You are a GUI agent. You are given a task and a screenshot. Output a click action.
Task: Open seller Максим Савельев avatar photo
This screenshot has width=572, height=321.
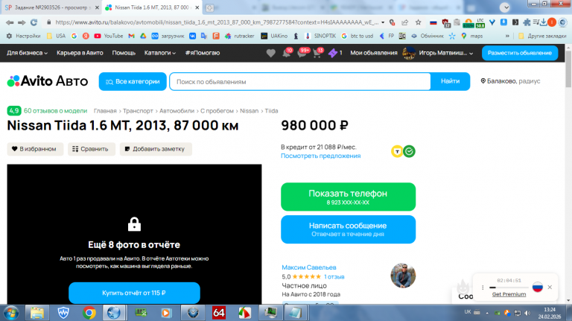click(403, 276)
